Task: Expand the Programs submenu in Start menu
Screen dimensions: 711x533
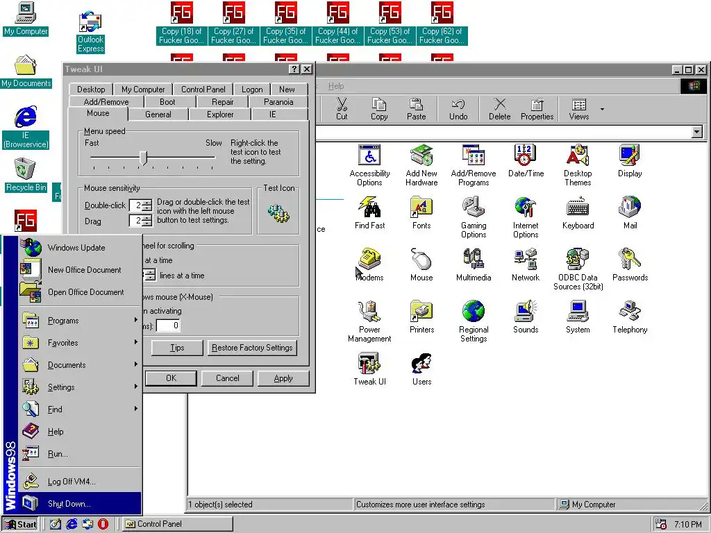Action: (80, 321)
